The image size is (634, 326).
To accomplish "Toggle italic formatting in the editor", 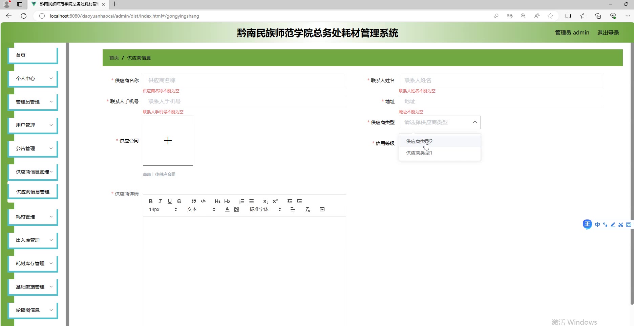I will (x=160, y=201).
